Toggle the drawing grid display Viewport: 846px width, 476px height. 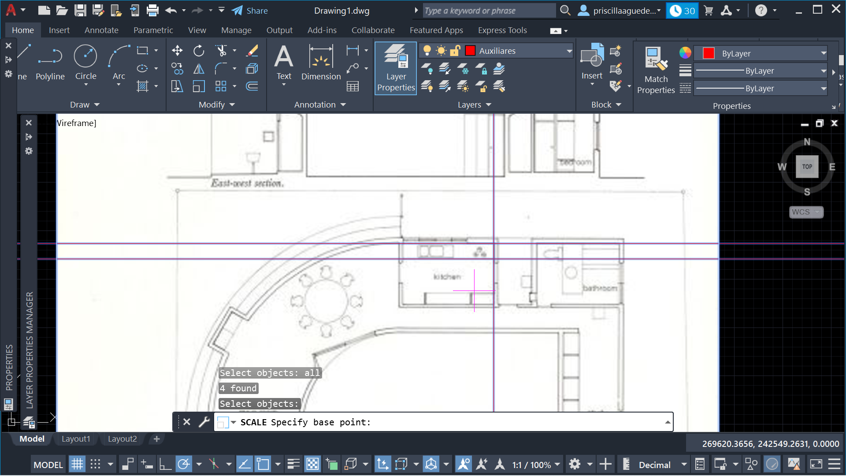point(77,464)
